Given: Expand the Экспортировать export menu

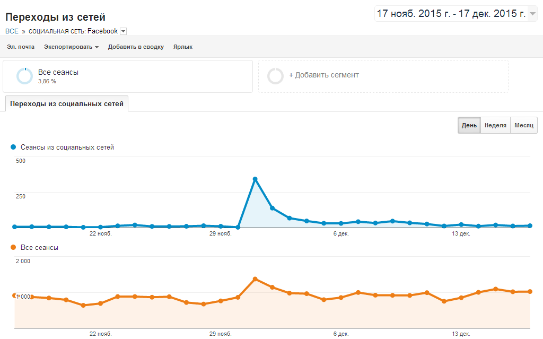Looking at the screenshot, I should click(x=71, y=47).
